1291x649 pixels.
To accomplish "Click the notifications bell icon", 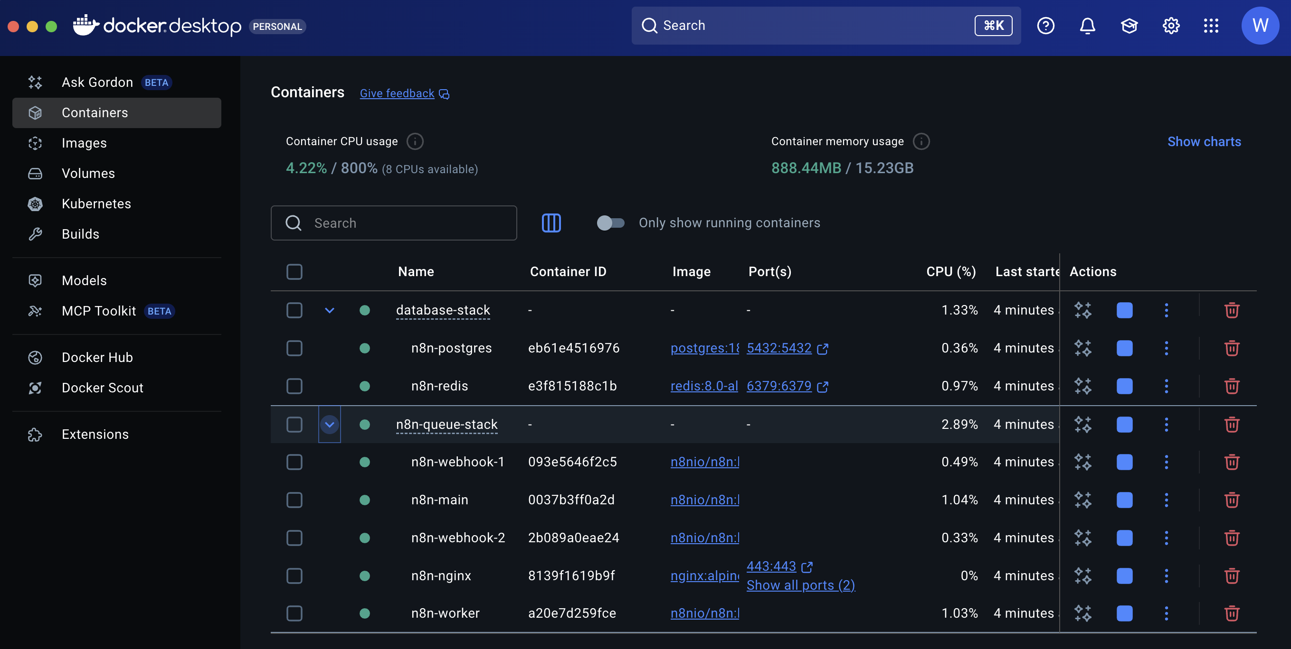I will pyautogui.click(x=1087, y=26).
